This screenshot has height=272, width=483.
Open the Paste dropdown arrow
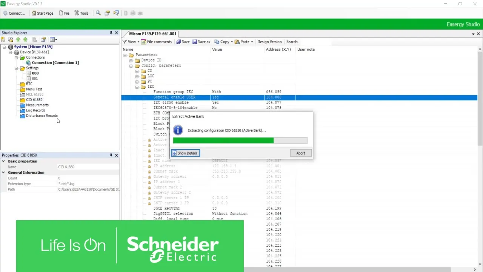[x=252, y=42]
